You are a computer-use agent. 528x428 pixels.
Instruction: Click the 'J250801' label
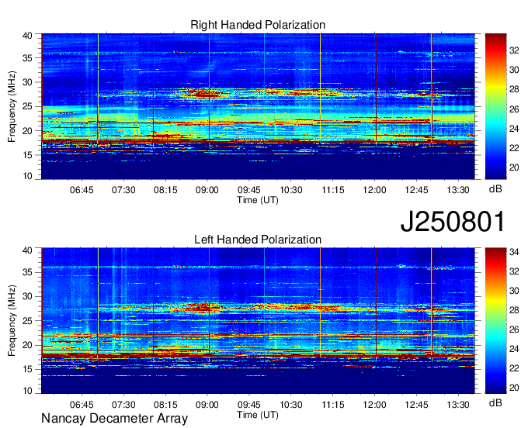453,222
